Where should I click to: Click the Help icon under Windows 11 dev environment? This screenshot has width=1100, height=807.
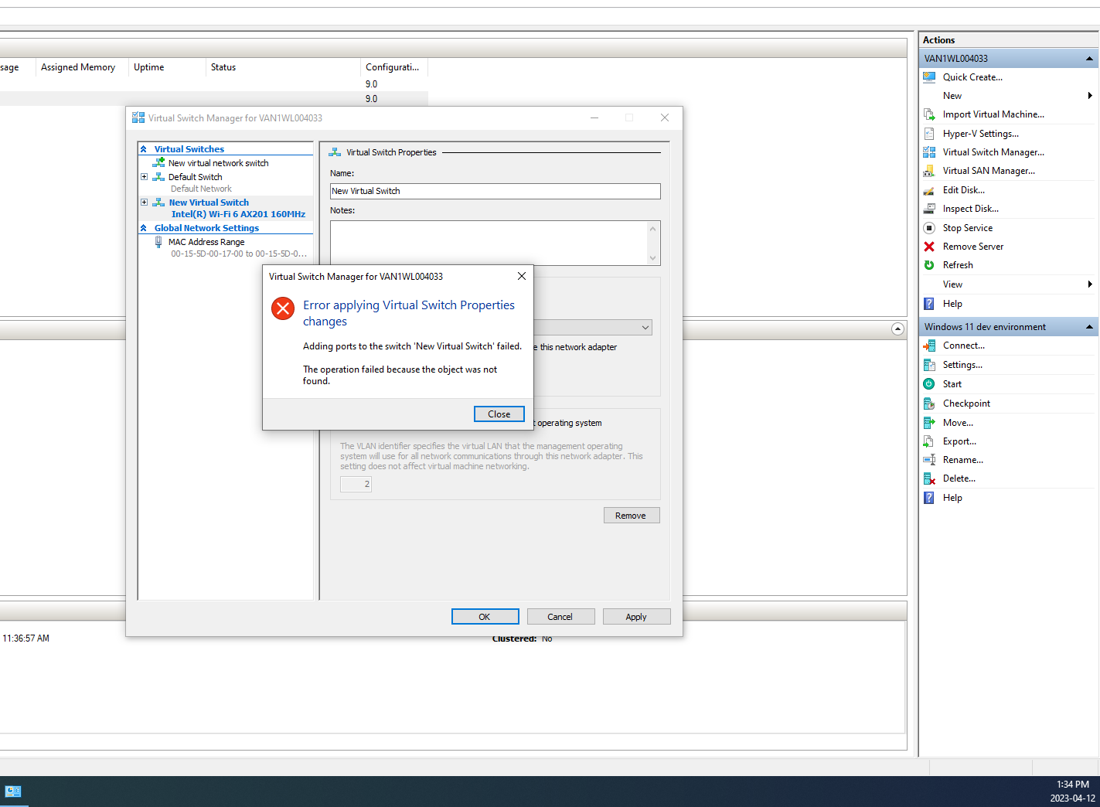coord(929,498)
